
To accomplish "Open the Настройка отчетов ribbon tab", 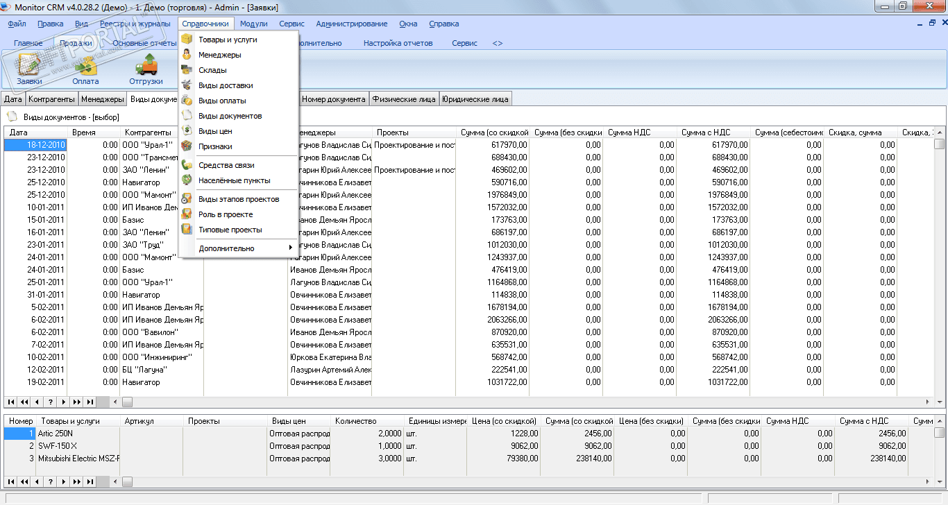I will pos(398,43).
